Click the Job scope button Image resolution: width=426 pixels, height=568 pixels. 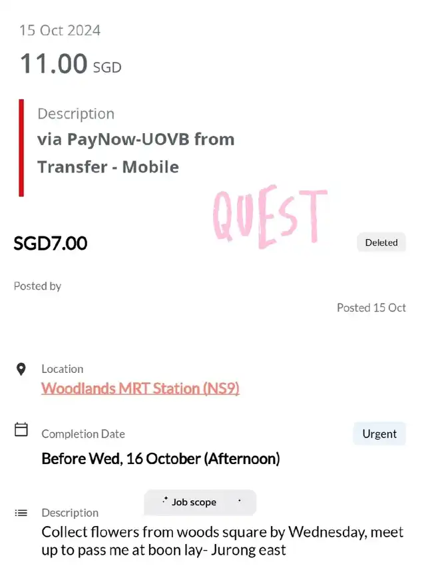[x=200, y=503]
